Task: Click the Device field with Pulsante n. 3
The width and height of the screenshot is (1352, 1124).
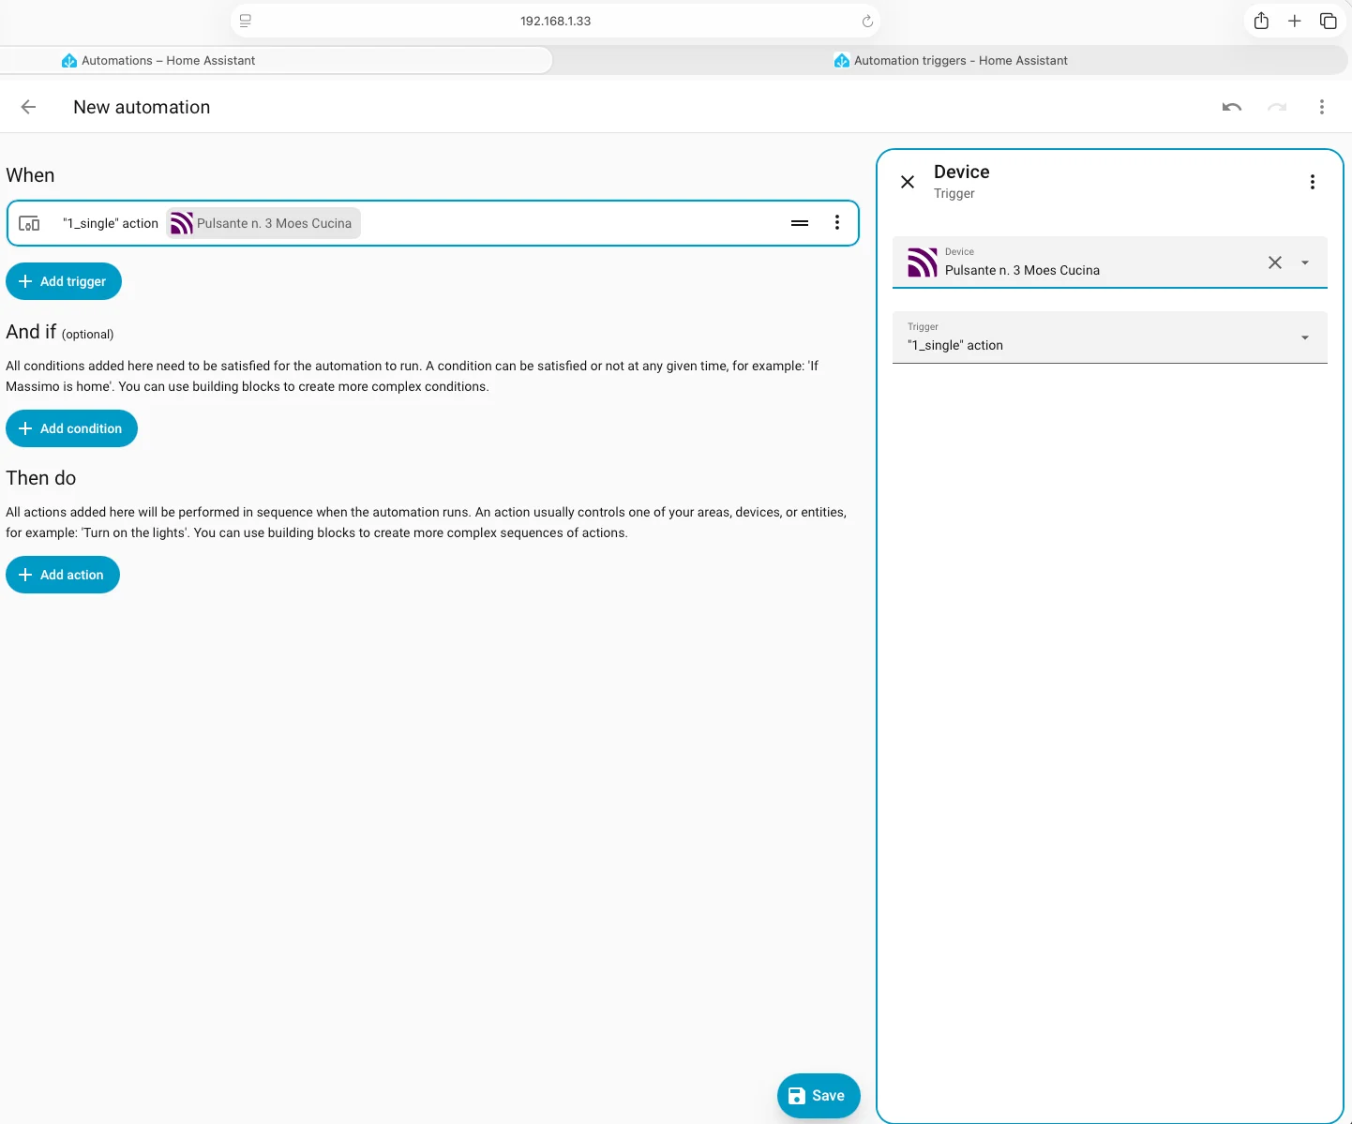Action: click(1110, 262)
